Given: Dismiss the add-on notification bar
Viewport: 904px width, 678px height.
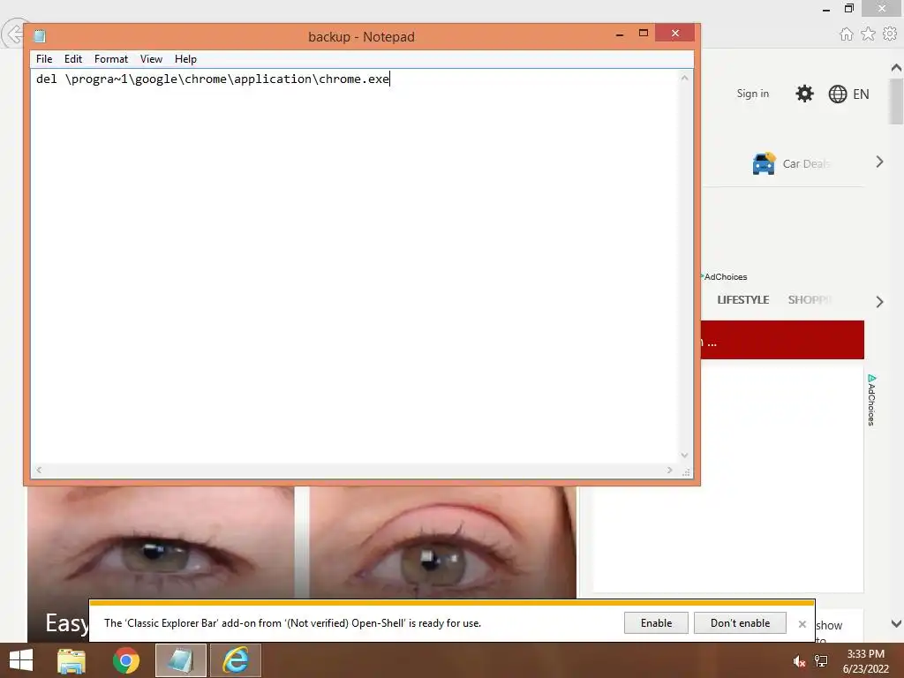Looking at the screenshot, I should 802,624.
